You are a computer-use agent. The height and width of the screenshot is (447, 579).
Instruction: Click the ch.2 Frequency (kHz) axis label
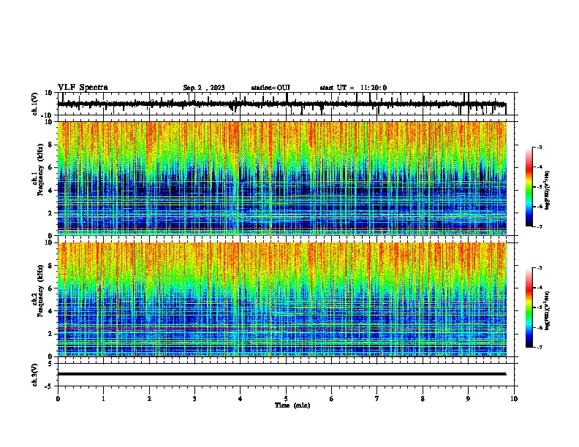tap(39, 291)
